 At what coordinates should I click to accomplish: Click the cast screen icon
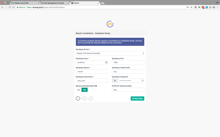(x=214, y=7)
